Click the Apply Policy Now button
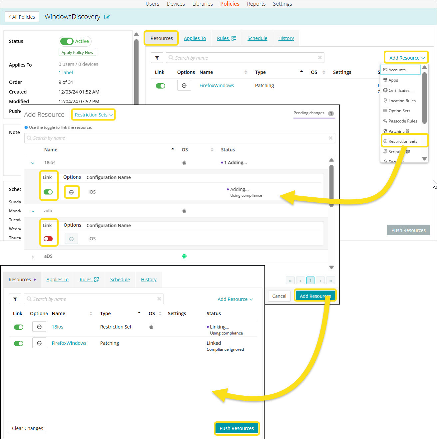This screenshot has height=439, width=437. (x=77, y=53)
